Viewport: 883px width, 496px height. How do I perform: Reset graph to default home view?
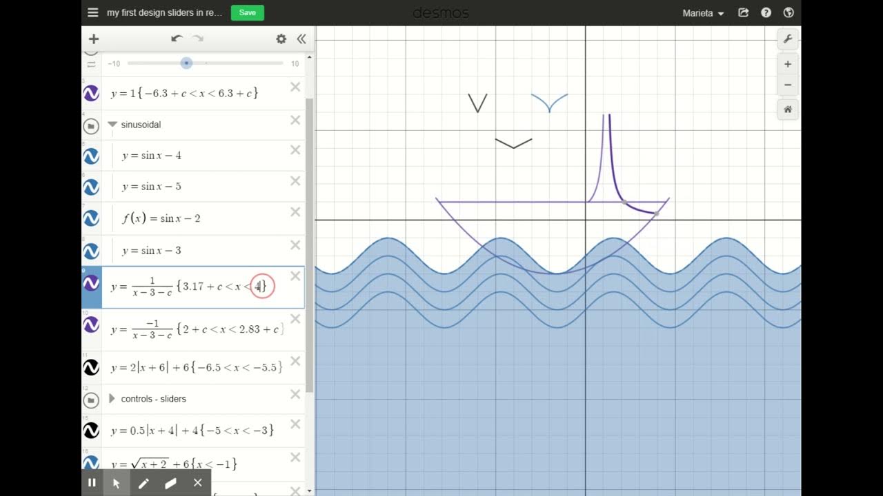click(788, 110)
